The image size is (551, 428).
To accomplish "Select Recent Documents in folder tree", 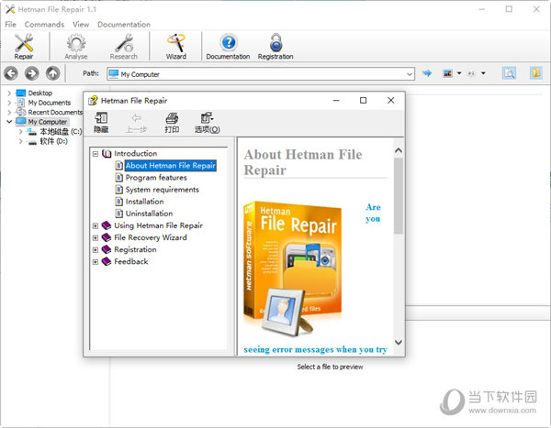I will pos(55,112).
